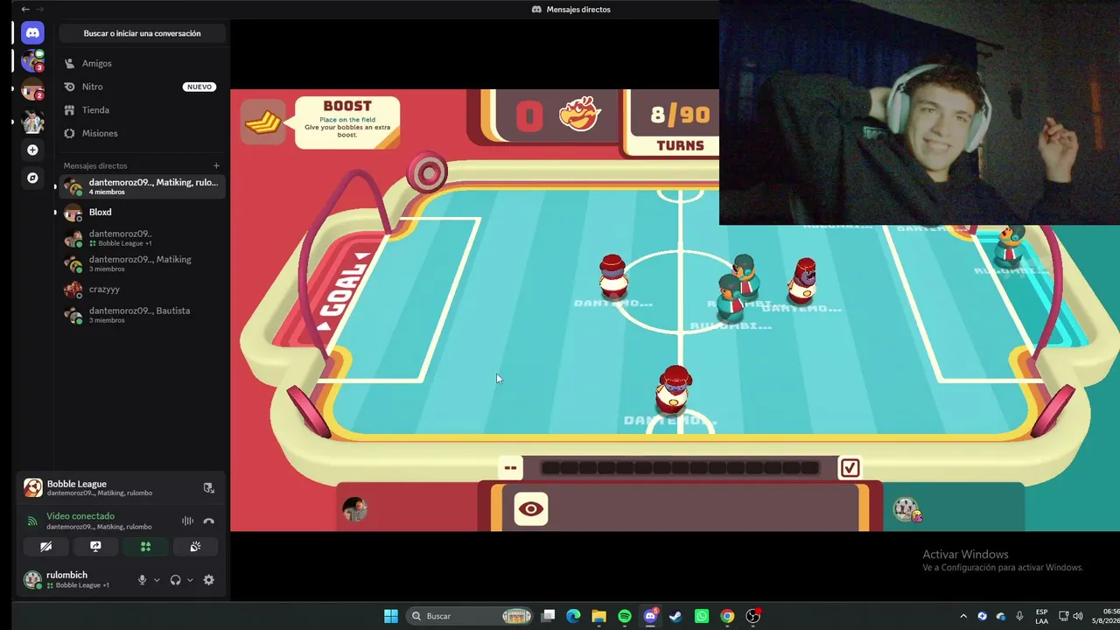Confirm turn with the checkmark box
This screenshot has height=630, width=1120.
[850, 468]
